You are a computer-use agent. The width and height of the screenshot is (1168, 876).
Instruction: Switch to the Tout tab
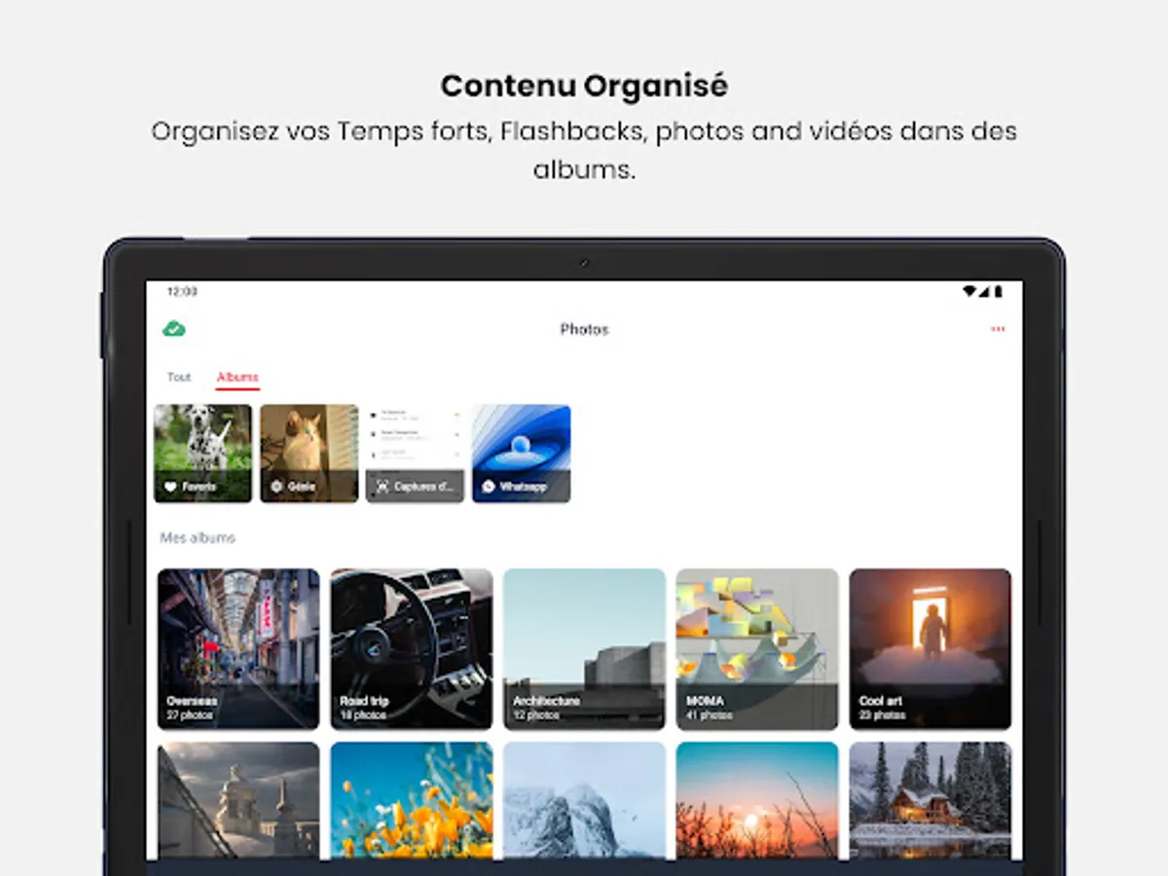point(179,377)
